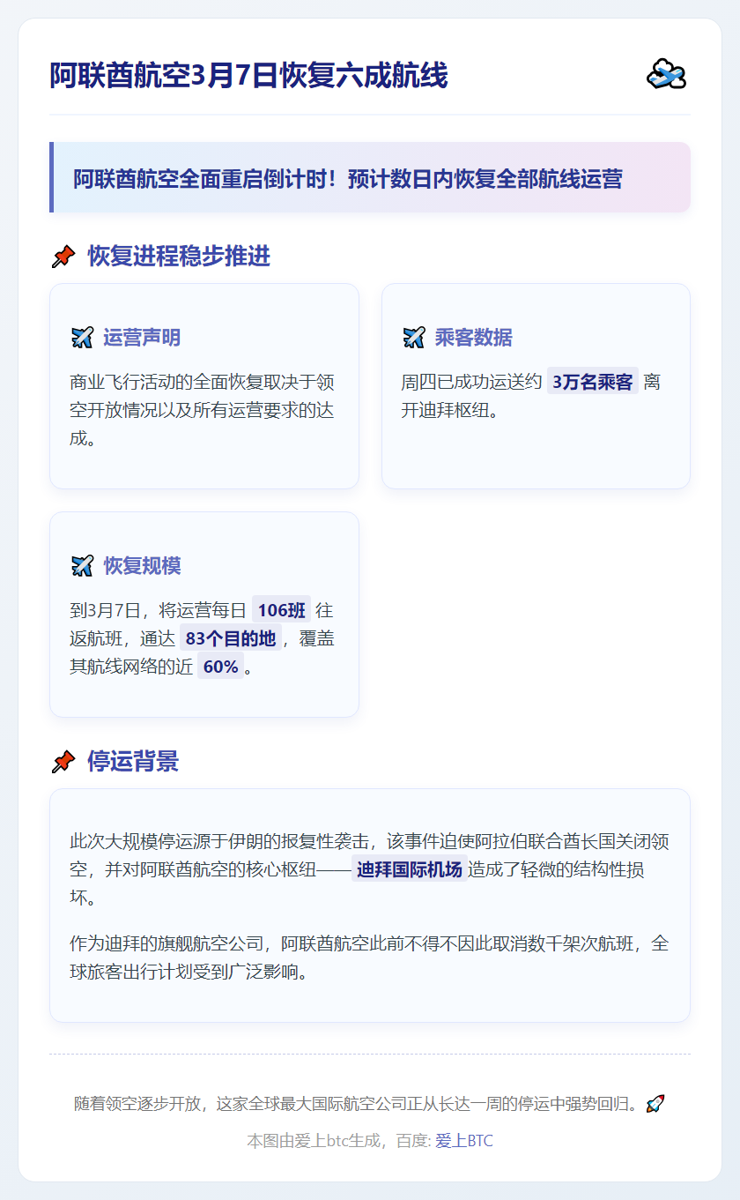This screenshot has width=740, height=1200.
Task: Open the 爱上BTC link
Action: pos(464,1141)
